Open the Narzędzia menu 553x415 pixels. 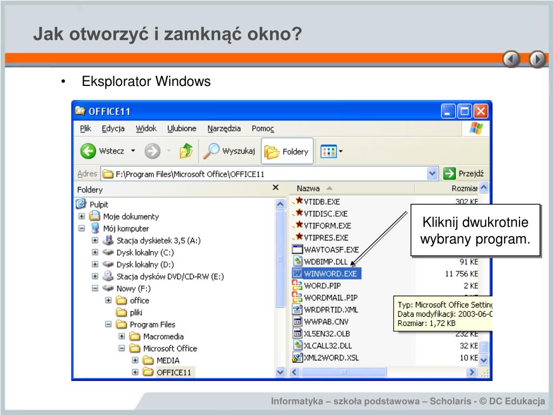point(224,129)
